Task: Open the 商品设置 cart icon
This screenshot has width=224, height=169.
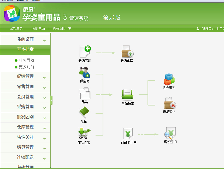Action: 84,133
